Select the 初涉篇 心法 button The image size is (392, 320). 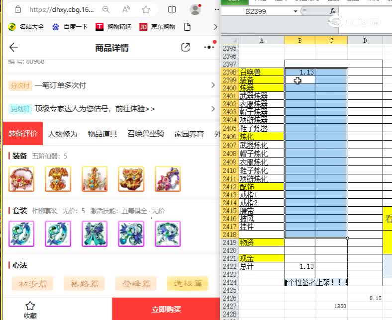click(32, 283)
